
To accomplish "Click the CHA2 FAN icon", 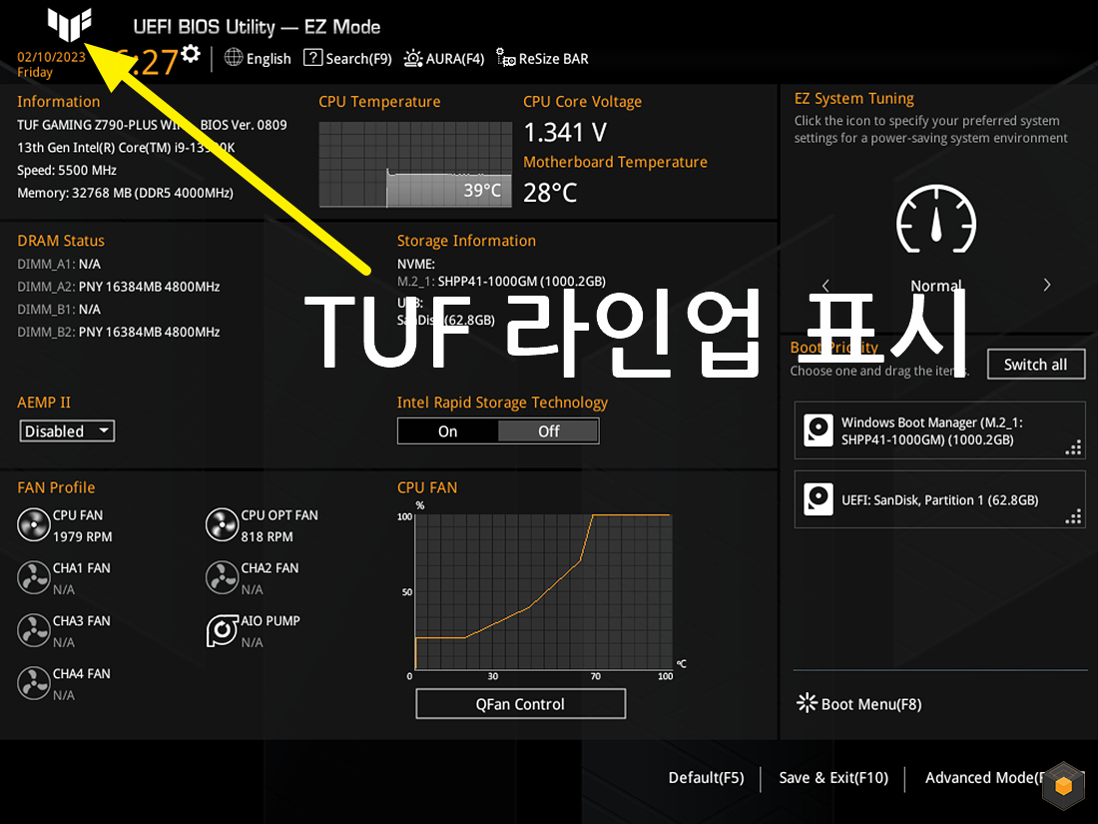I will pos(222,577).
